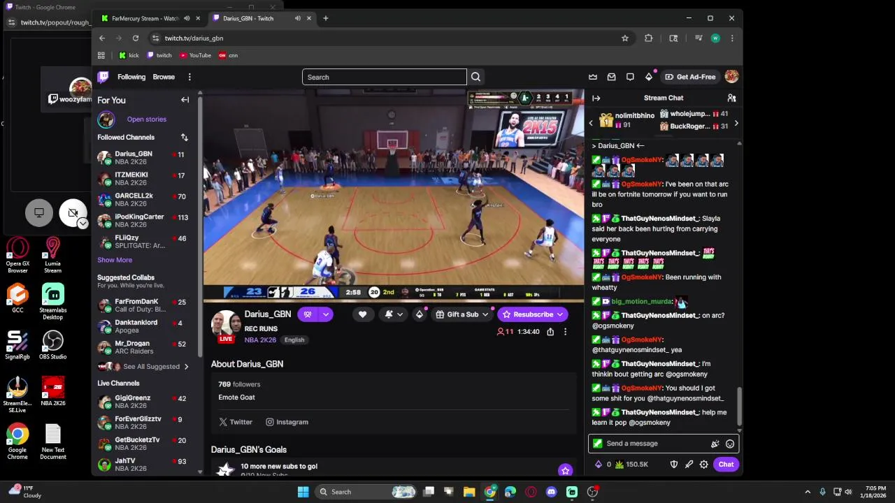Show previous gift leaderboard entries arrow
Viewport: 895px width, 503px height.
tap(591, 123)
